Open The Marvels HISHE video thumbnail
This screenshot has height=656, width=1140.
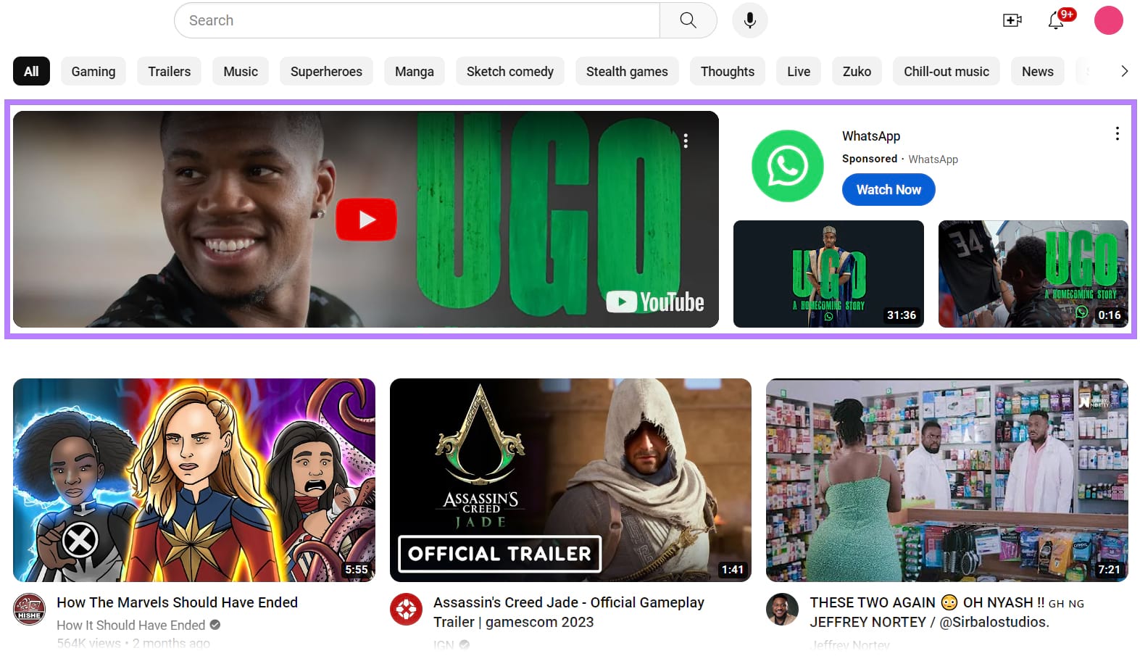[x=194, y=480]
